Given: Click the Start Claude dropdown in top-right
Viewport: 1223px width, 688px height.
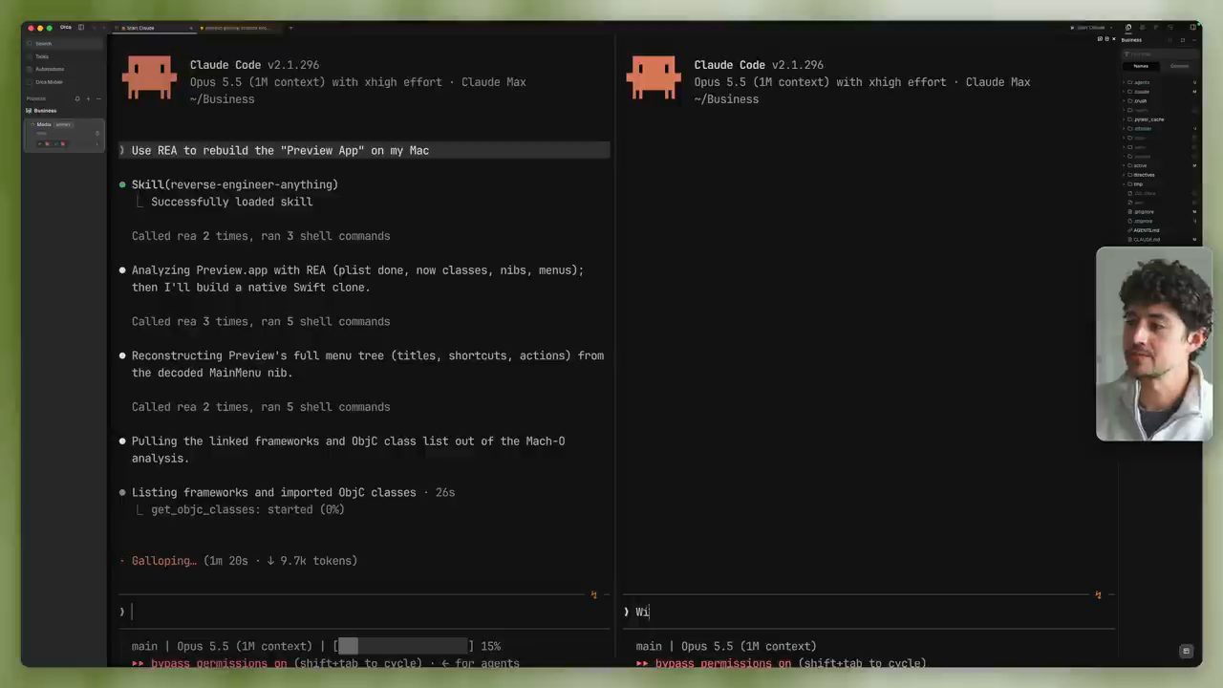Looking at the screenshot, I should click(x=1091, y=28).
